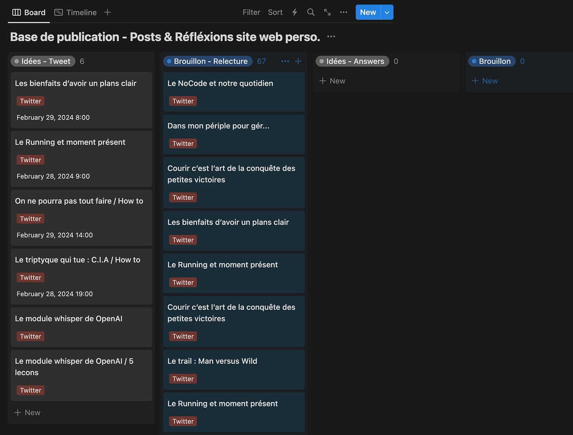This screenshot has height=435, width=573.
Task: Add new card in Brouillon column
Action: (485, 81)
